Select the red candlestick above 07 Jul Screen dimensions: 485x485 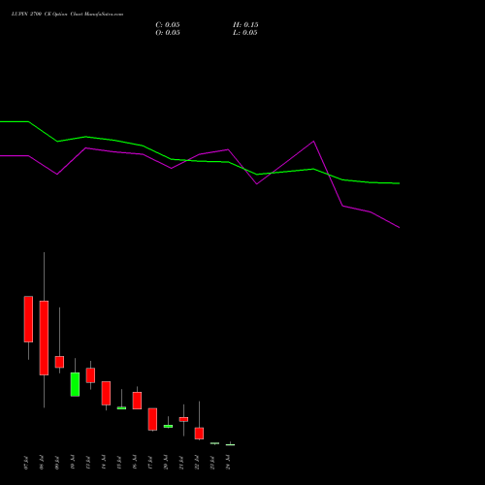point(28,319)
